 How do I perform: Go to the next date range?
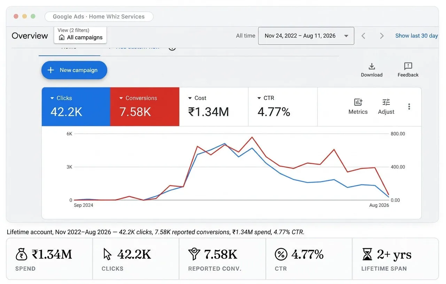(382, 36)
